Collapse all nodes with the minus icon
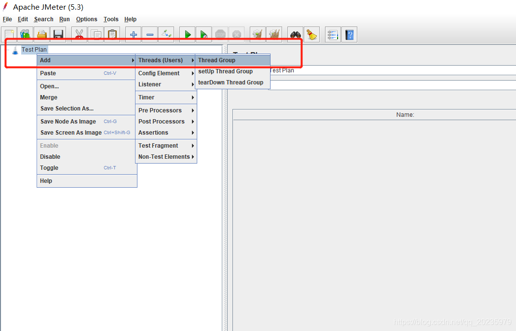This screenshot has width=516, height=331. (x=149, y=34)
